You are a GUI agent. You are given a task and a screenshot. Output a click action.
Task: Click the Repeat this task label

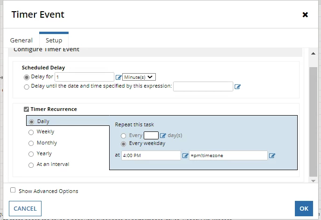point(134,124)
